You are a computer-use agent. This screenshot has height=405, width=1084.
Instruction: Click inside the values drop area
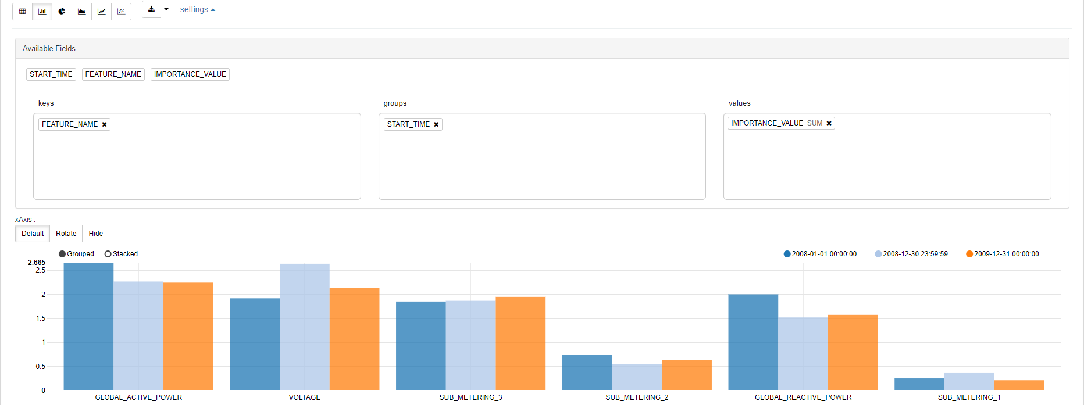(x=887, y=156)
